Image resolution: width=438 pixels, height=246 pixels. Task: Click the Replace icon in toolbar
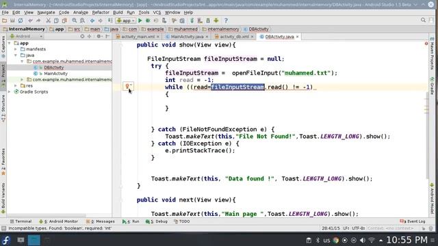click(82, 20)
